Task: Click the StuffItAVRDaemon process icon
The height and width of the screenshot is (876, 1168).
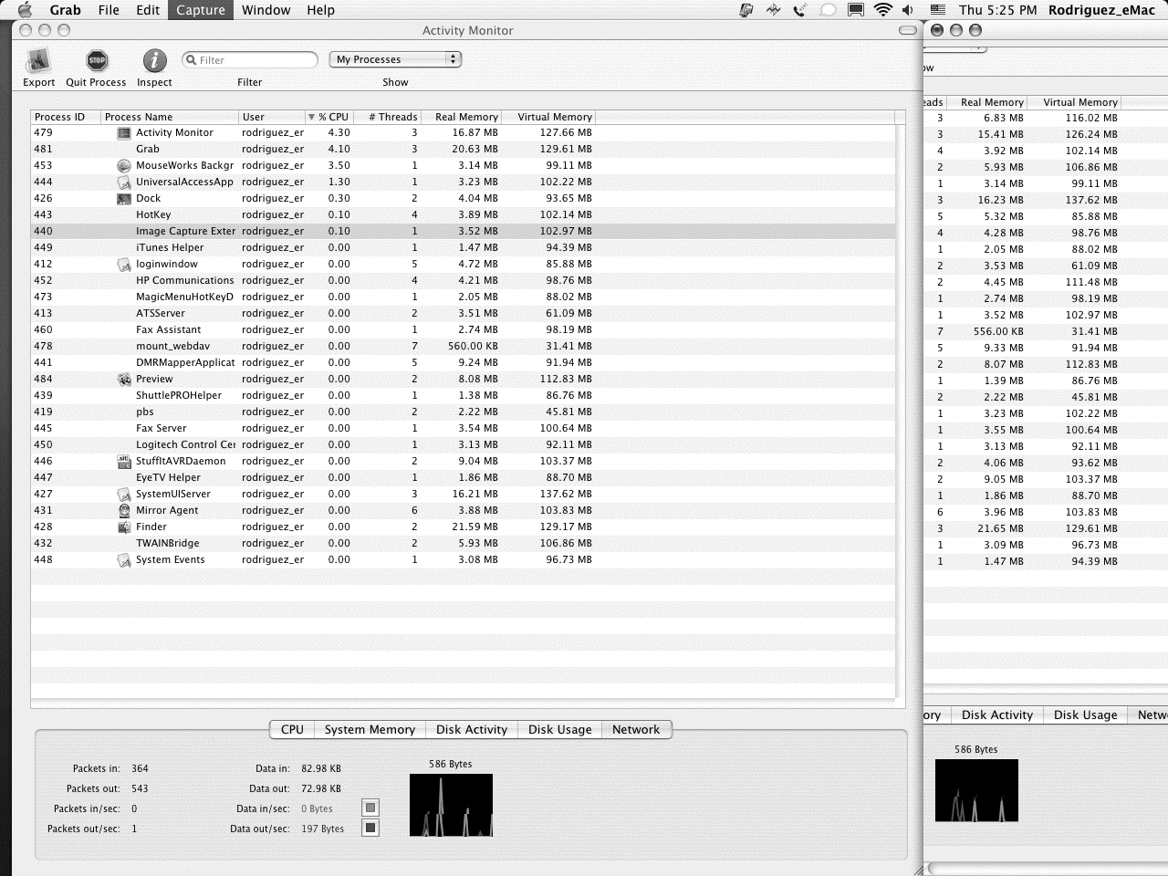Action: pyautogui.click(x=124, y=462)
